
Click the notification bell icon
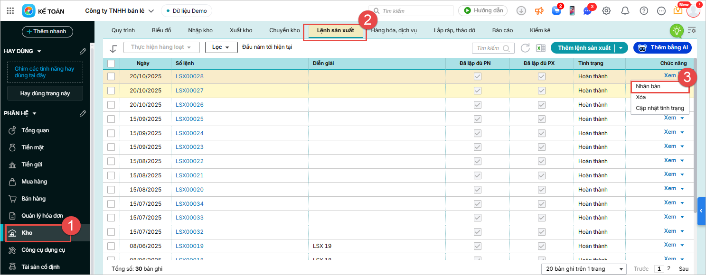(x=625, y=10)
